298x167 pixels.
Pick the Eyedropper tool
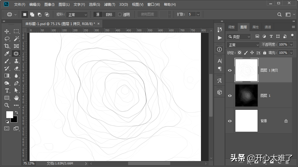7,53
